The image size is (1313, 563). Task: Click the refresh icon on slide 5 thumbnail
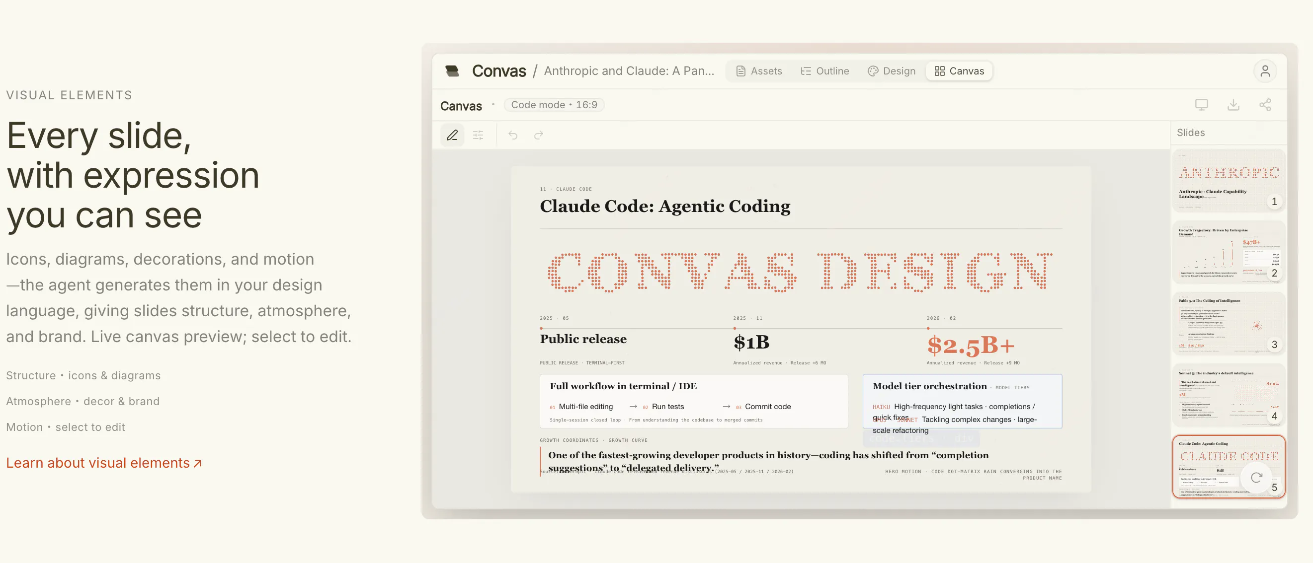point(1256,477)
